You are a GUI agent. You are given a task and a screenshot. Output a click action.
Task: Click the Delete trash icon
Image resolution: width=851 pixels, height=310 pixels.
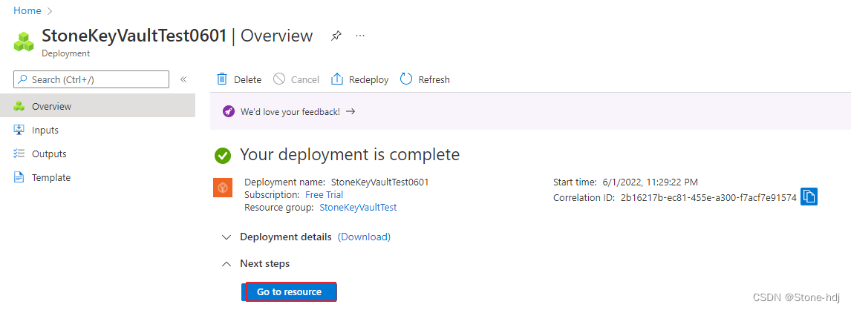click(x=222, y=79)
